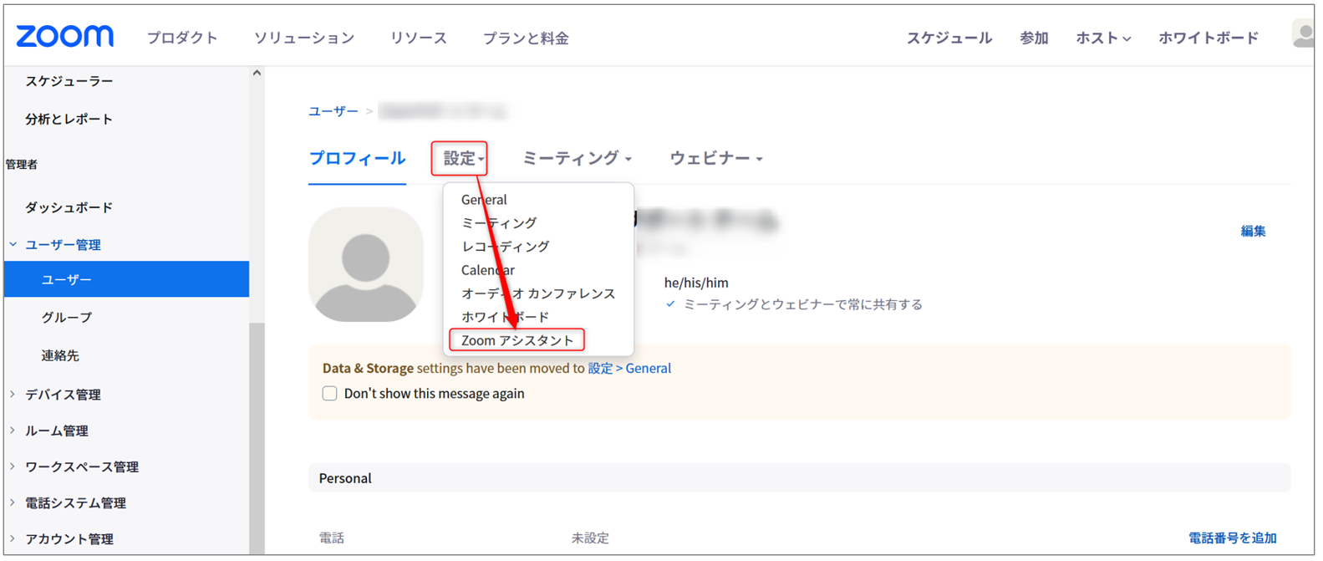Screen dimensions: 1323x561
Task: Go to プランと料金 page
Action: [x=526, y=38]
